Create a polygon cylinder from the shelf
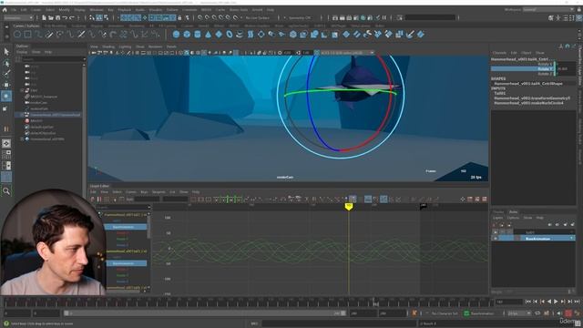583x328 pixels. [x=198, y=35]
